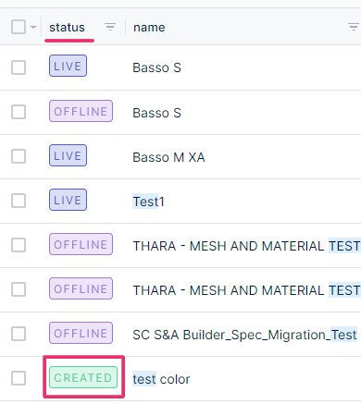This screenshot has height=404, width=361.
Task: Click the LIVE badge for Test1
Action: (68, 200)
